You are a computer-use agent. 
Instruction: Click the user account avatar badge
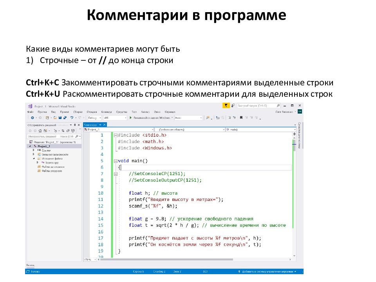point(300,112)
